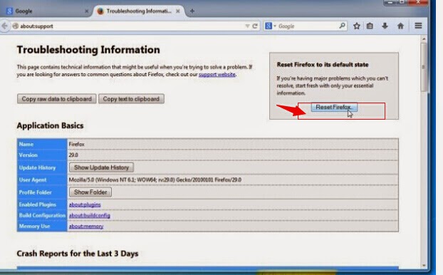Close the Google tab
Screen dimensions: 443x275
(87, 11)
